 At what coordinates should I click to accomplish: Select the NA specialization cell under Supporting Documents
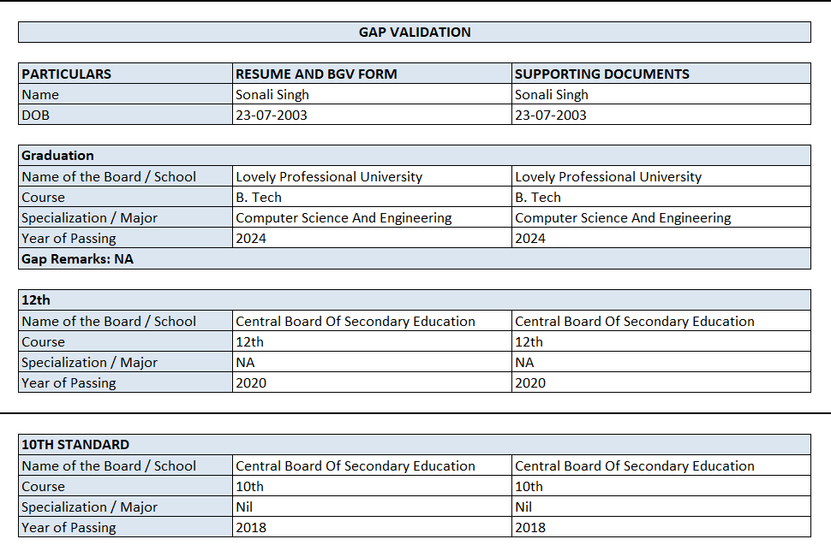coord(661,362)
